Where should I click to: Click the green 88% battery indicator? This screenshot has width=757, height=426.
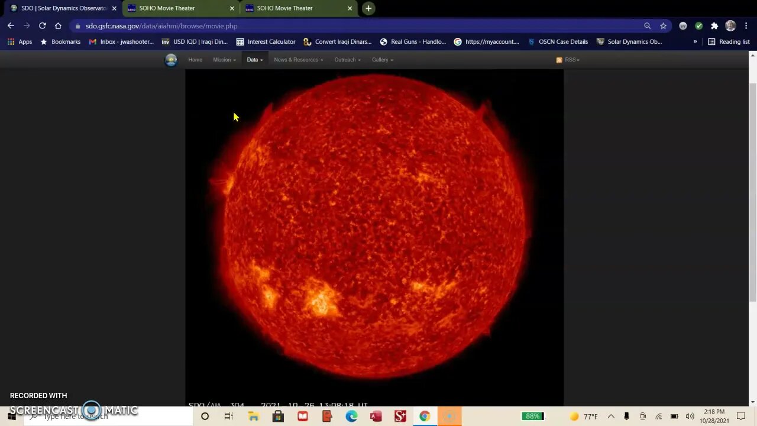tap(533, 417)
